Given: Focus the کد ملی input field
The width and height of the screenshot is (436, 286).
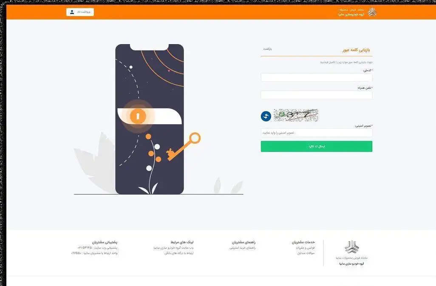Looking at the screenshot, I should [x=317, y=78].
